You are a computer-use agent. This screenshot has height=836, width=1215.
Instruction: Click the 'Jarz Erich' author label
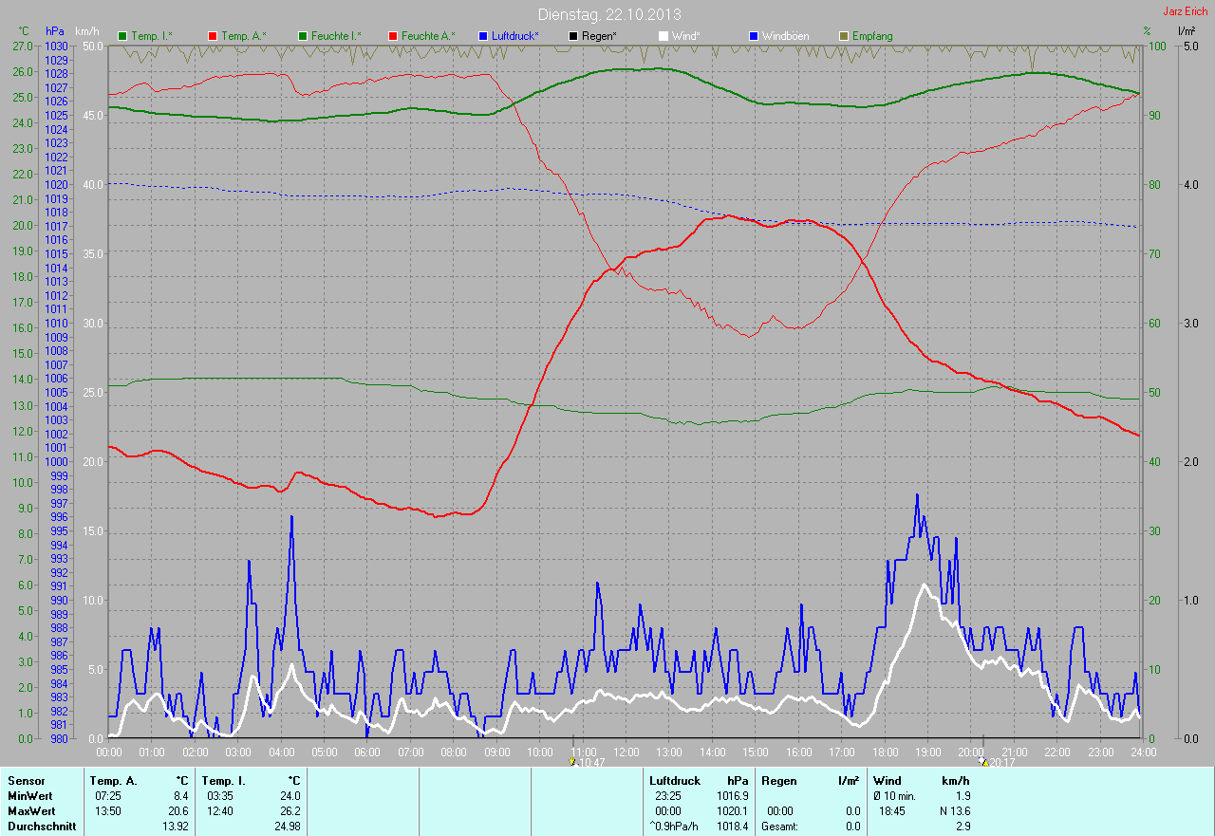(1186, 11)
